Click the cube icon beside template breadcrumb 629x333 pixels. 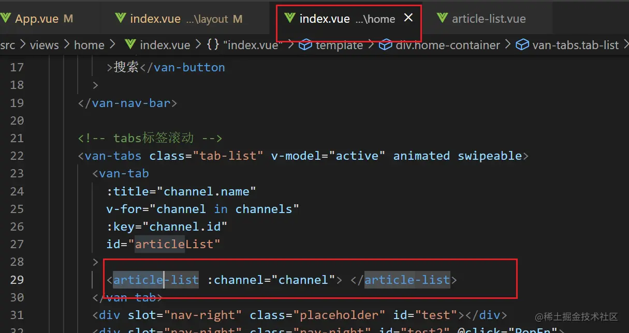pos(306,45)
